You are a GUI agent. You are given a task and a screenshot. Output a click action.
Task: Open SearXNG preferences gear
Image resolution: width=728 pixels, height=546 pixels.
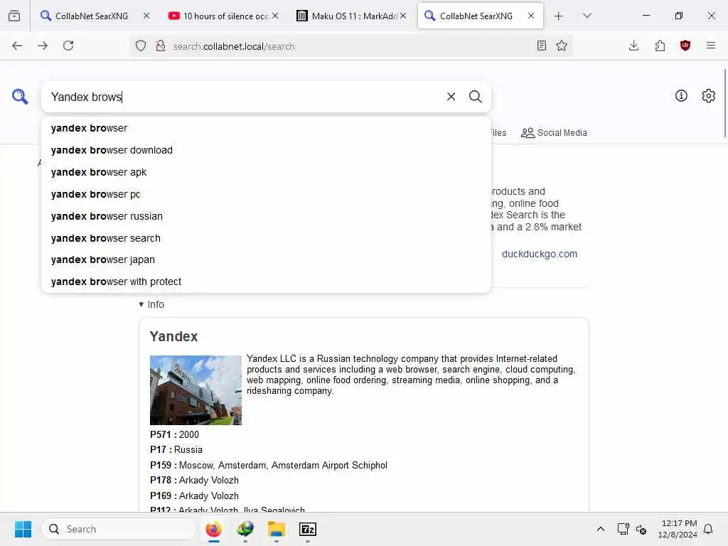coord(708,96)
